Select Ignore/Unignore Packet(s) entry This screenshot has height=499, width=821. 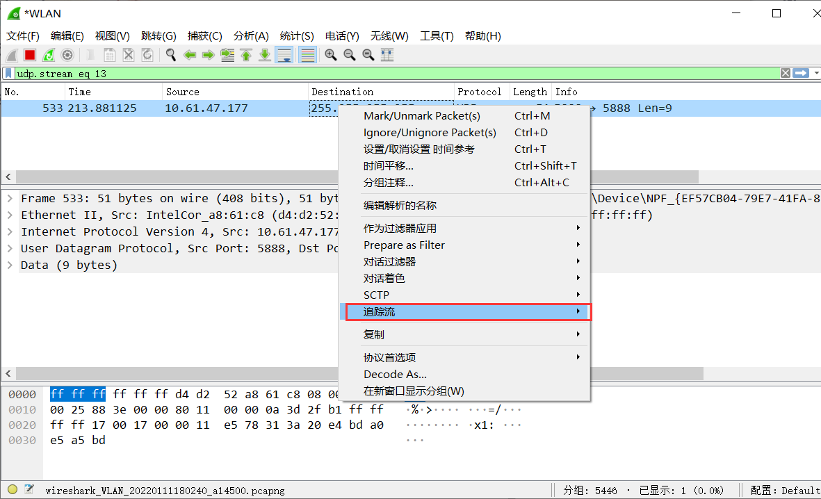[x=464, y=133]
